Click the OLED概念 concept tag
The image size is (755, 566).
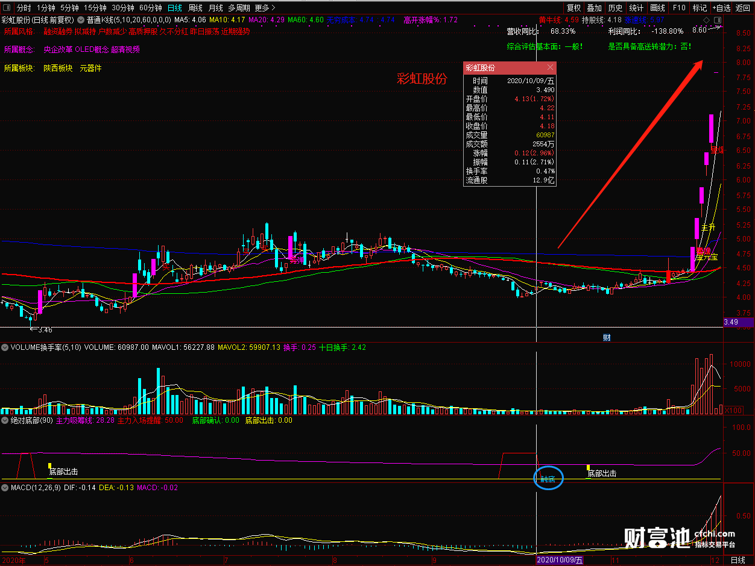point(92,49)
